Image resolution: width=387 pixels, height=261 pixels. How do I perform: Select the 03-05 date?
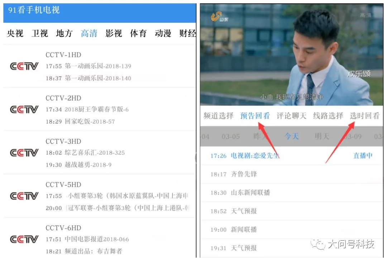pyautogui.click(x=231, y=136)
